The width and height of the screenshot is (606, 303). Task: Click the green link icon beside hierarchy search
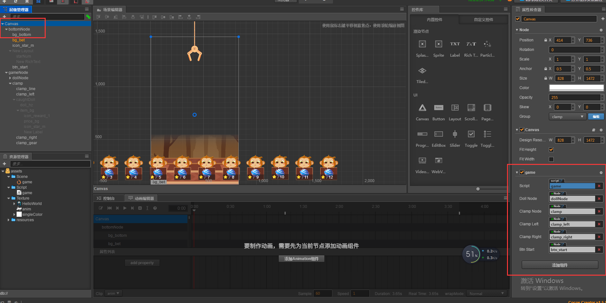(88, 17)
